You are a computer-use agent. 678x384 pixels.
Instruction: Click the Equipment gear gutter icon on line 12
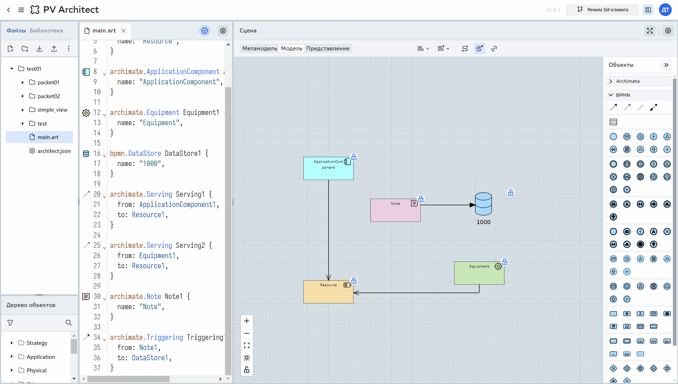coord(86,113)
